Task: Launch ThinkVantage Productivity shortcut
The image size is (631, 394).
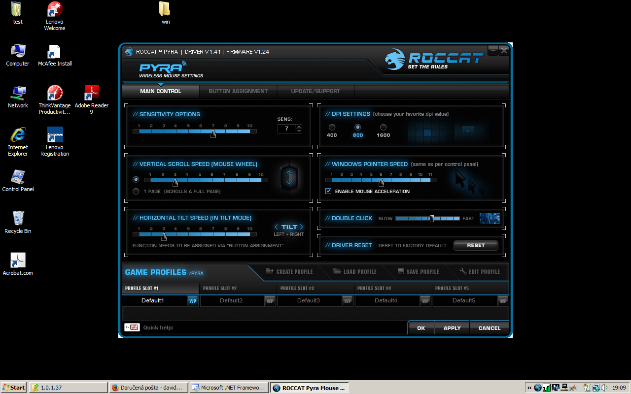Action: (55, 100)
